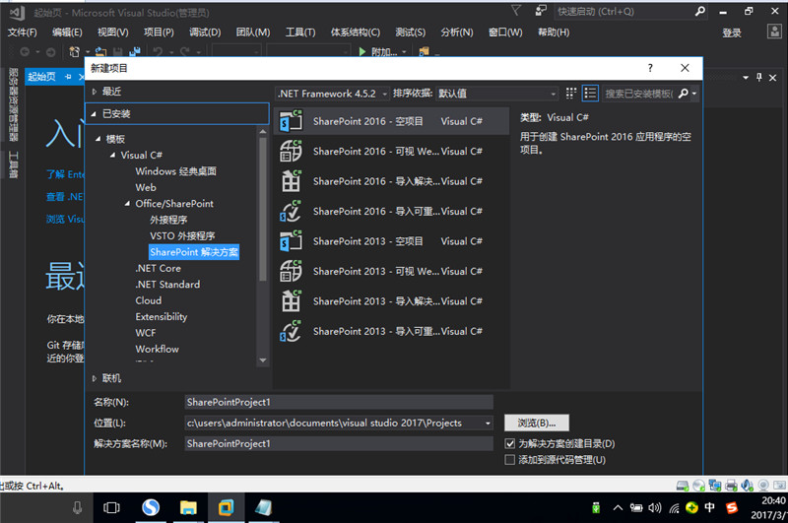Open Sogou browser from the taskbar
Screen dimensions: 788x523
pos(151,507)
